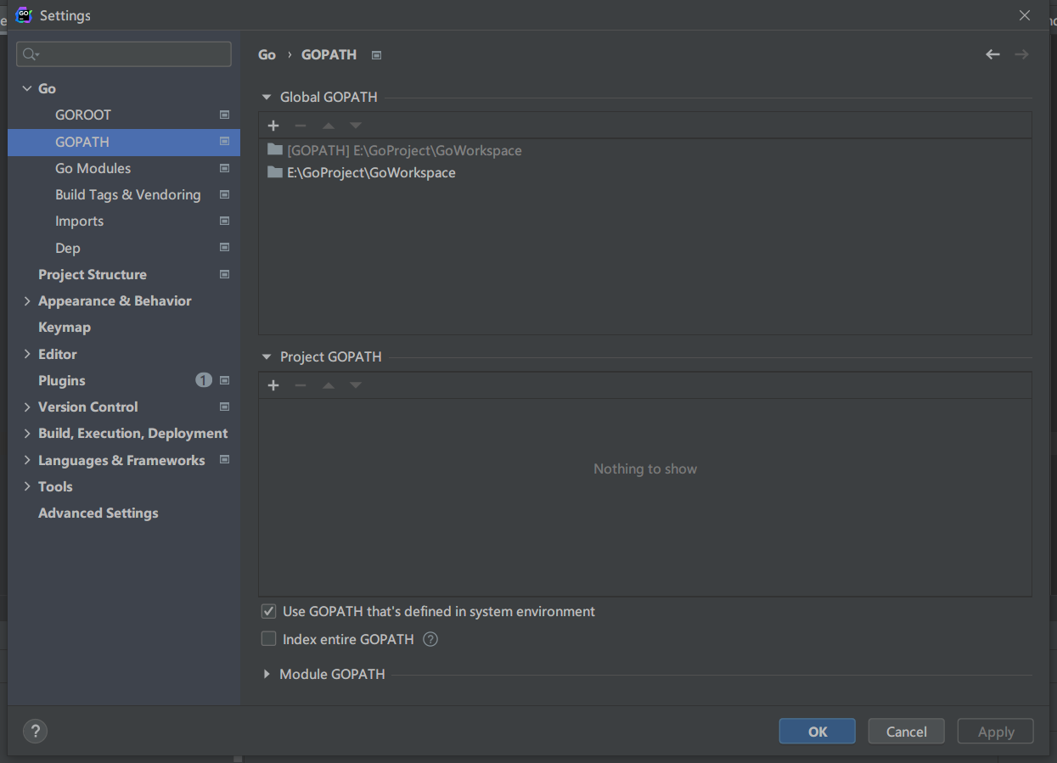Screen dimensions: 1057x763
Task: Click move down arrow in Project GOPATH toolbar
Action: (x=356, y=385)
